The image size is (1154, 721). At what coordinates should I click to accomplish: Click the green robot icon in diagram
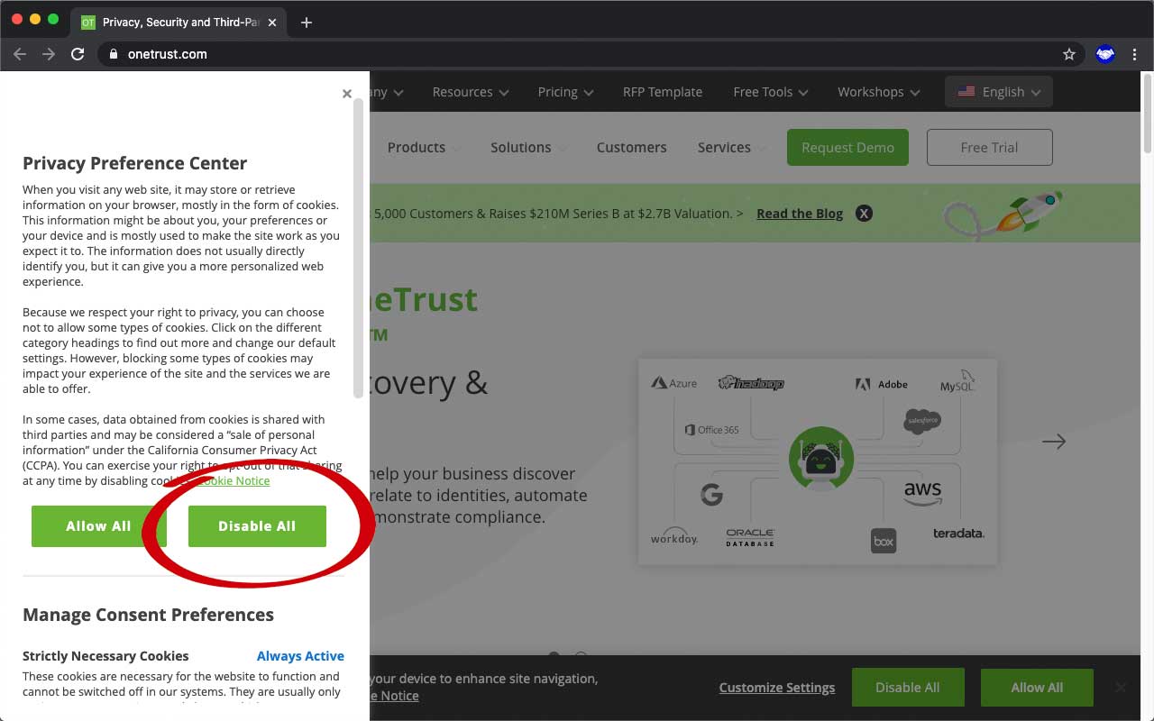tap(821, 458)
